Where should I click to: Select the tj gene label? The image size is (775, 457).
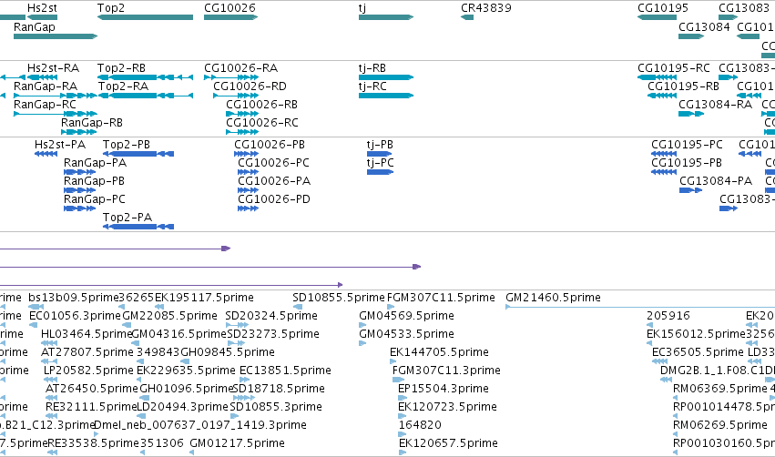click(x=362, y=8)
